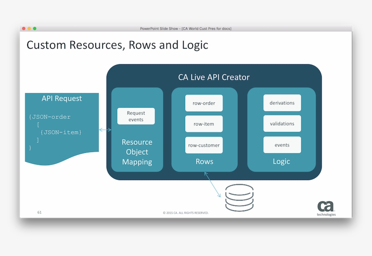Click the green zoom window button
Image resolution: width=372 pixels, height=256 pixels.
click(34, 28)
